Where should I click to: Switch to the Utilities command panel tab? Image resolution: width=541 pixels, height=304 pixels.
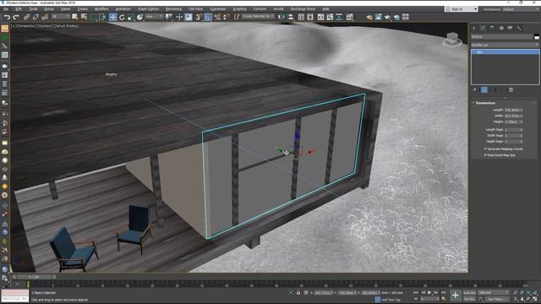tap(519, 28)
